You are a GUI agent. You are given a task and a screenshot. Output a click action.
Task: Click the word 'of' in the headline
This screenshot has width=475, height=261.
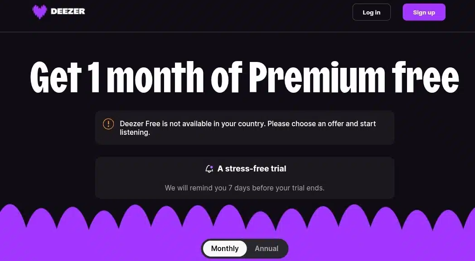(227, 77)
